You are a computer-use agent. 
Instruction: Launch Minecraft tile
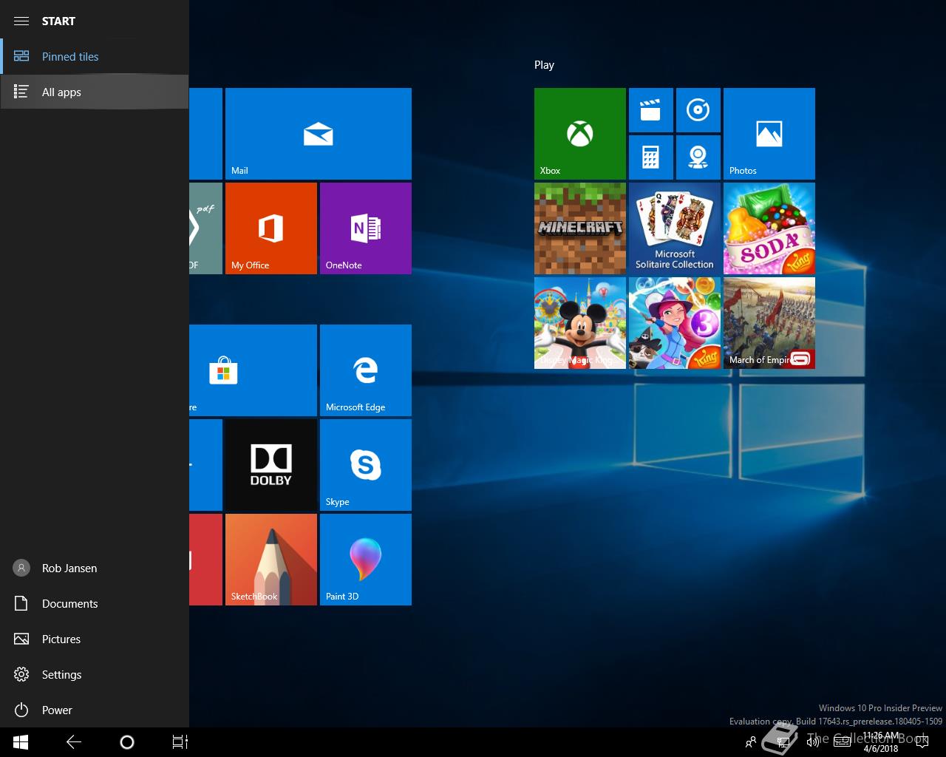coord(579,228)
